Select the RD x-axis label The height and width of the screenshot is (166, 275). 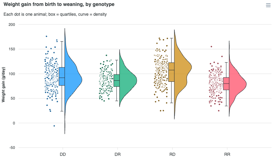pos(173,154)
